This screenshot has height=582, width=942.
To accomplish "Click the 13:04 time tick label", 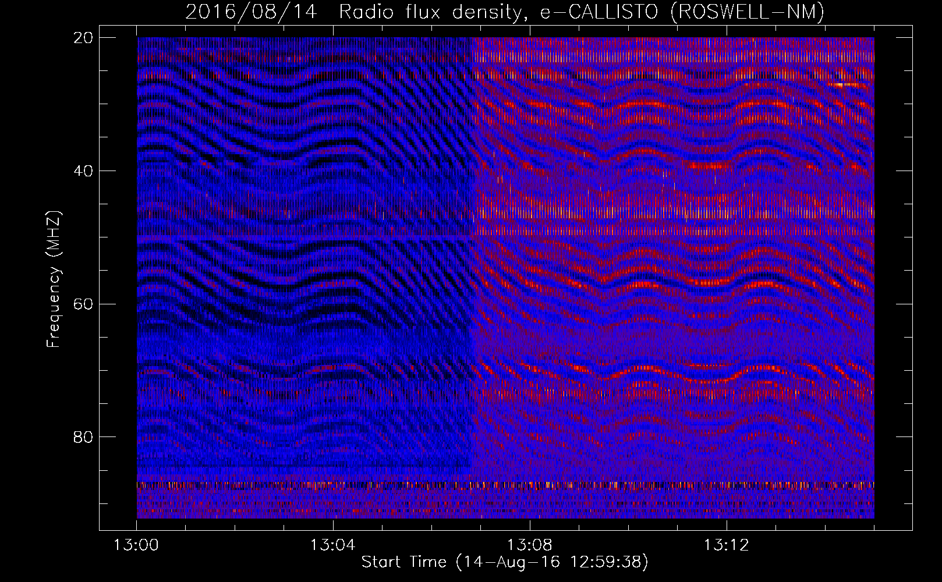I will coord(333,545).
